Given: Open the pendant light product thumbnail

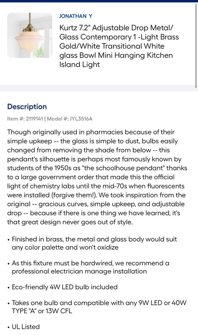Looking at the screenshot, I should (x=30, y=36).
